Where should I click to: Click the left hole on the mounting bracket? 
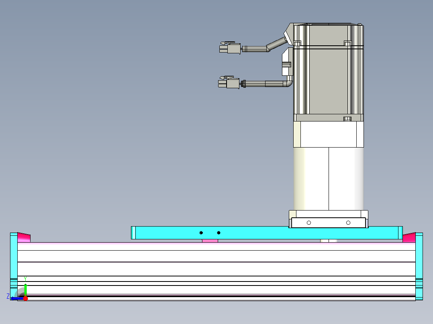click(309, 223)
